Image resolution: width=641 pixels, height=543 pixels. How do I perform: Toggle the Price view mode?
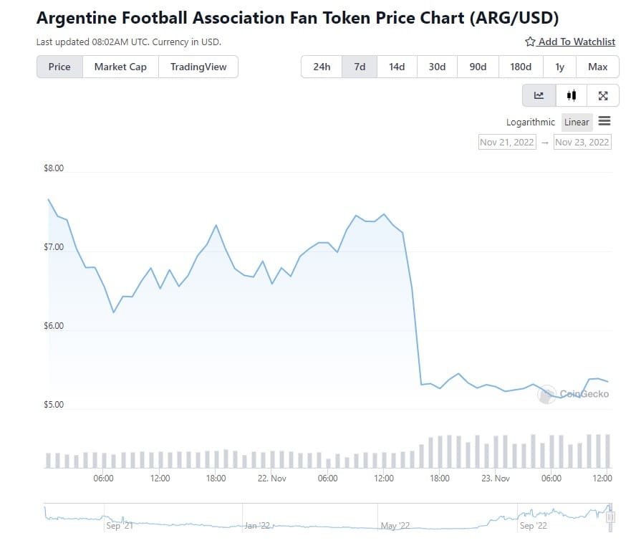point(59,67)
